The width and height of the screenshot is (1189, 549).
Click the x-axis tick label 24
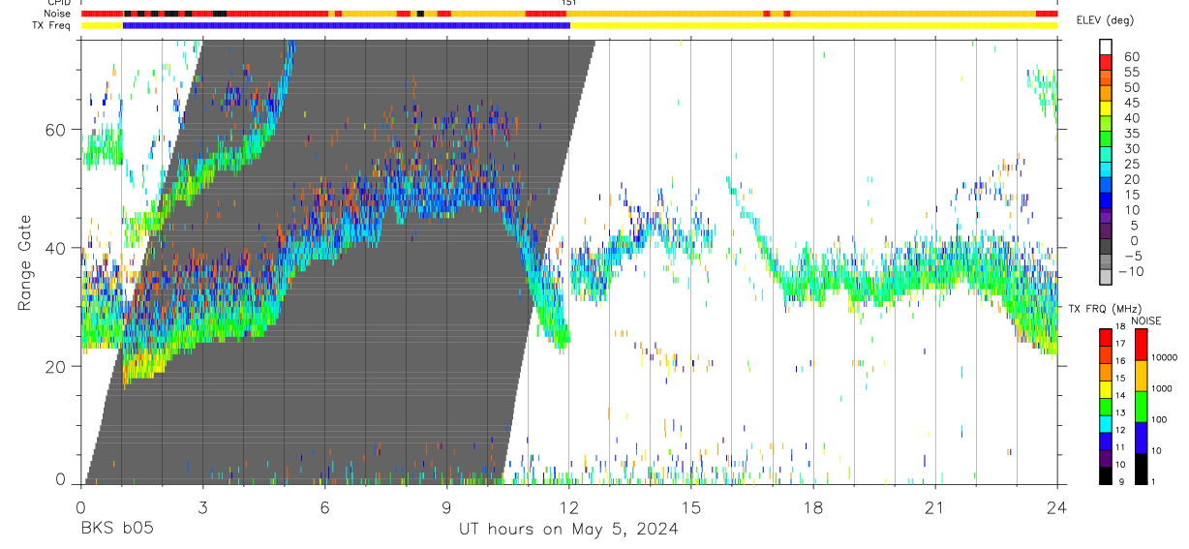[1057, 508]
